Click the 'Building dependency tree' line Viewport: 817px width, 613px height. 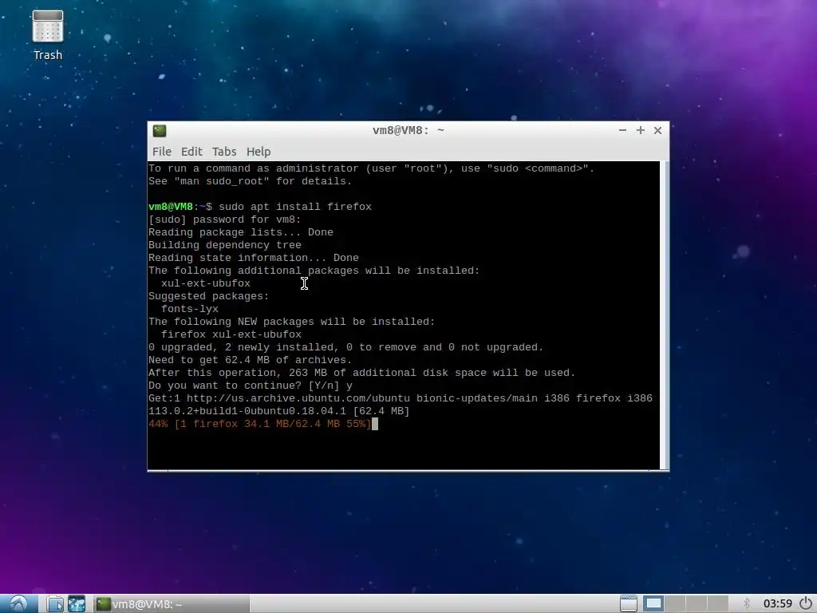224,245
